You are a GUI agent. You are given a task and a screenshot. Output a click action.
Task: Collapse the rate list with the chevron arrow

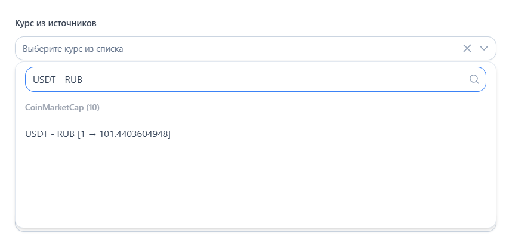[484, 48]
